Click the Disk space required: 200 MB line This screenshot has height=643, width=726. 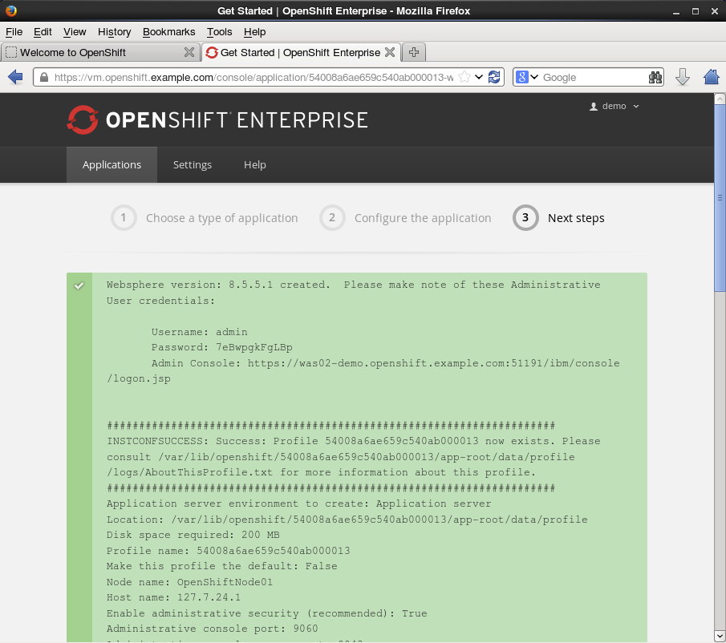(x=193, y=535)
